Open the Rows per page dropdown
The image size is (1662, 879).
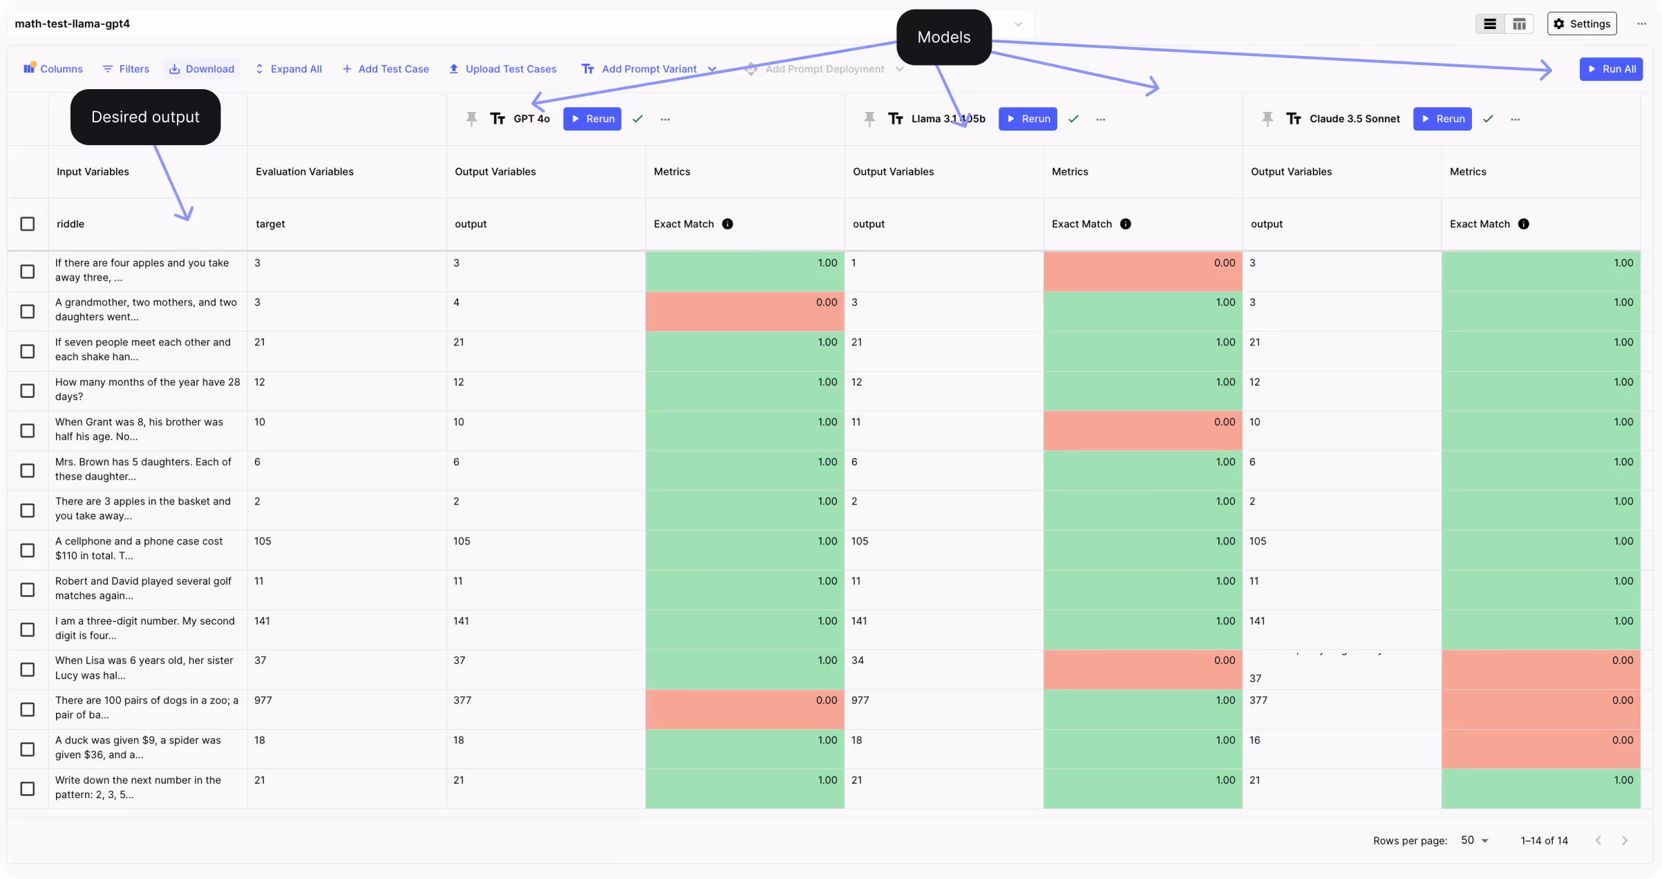pyautogui.click(x=1475, y=840)
